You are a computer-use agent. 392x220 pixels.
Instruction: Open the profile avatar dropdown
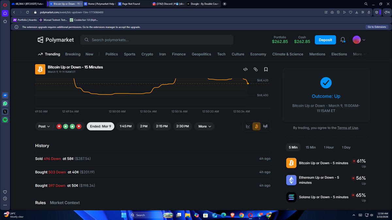click(x=359, y=40)
